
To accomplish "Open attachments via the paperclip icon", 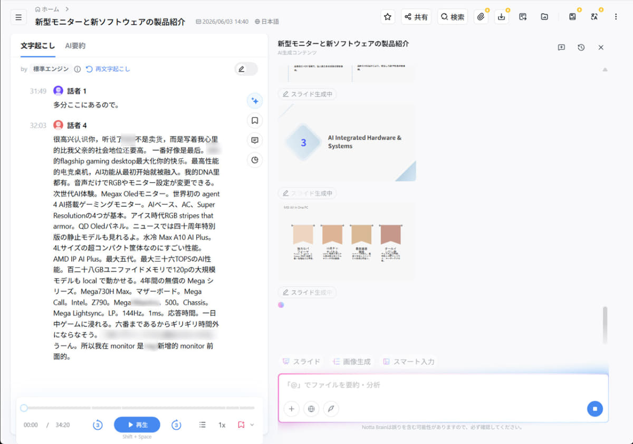I will pyautogui.click(x=481, y=17).
